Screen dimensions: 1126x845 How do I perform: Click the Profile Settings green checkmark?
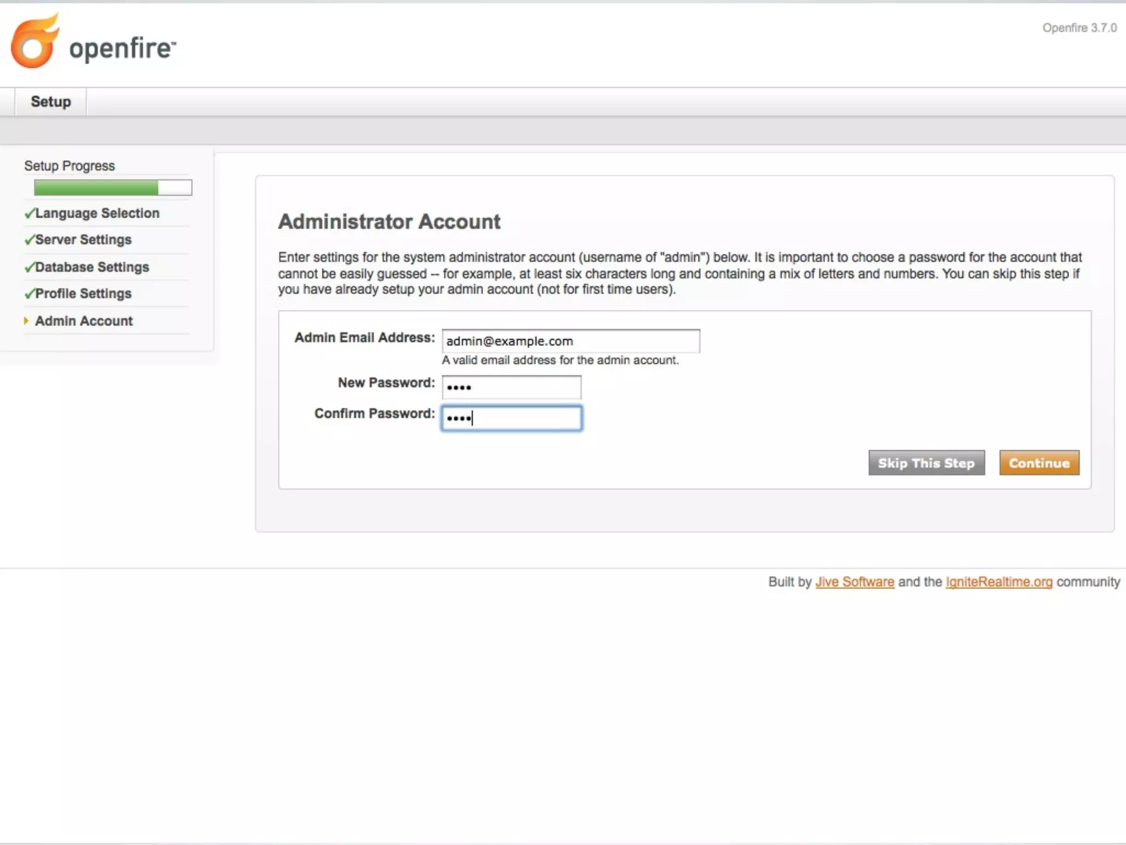pos(30,294)
